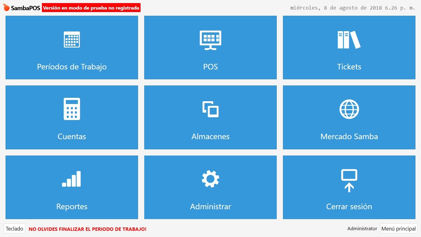Open Mercado Samba via the globe icon
Viewport: 421px width, 237px height.
(349, 109)
